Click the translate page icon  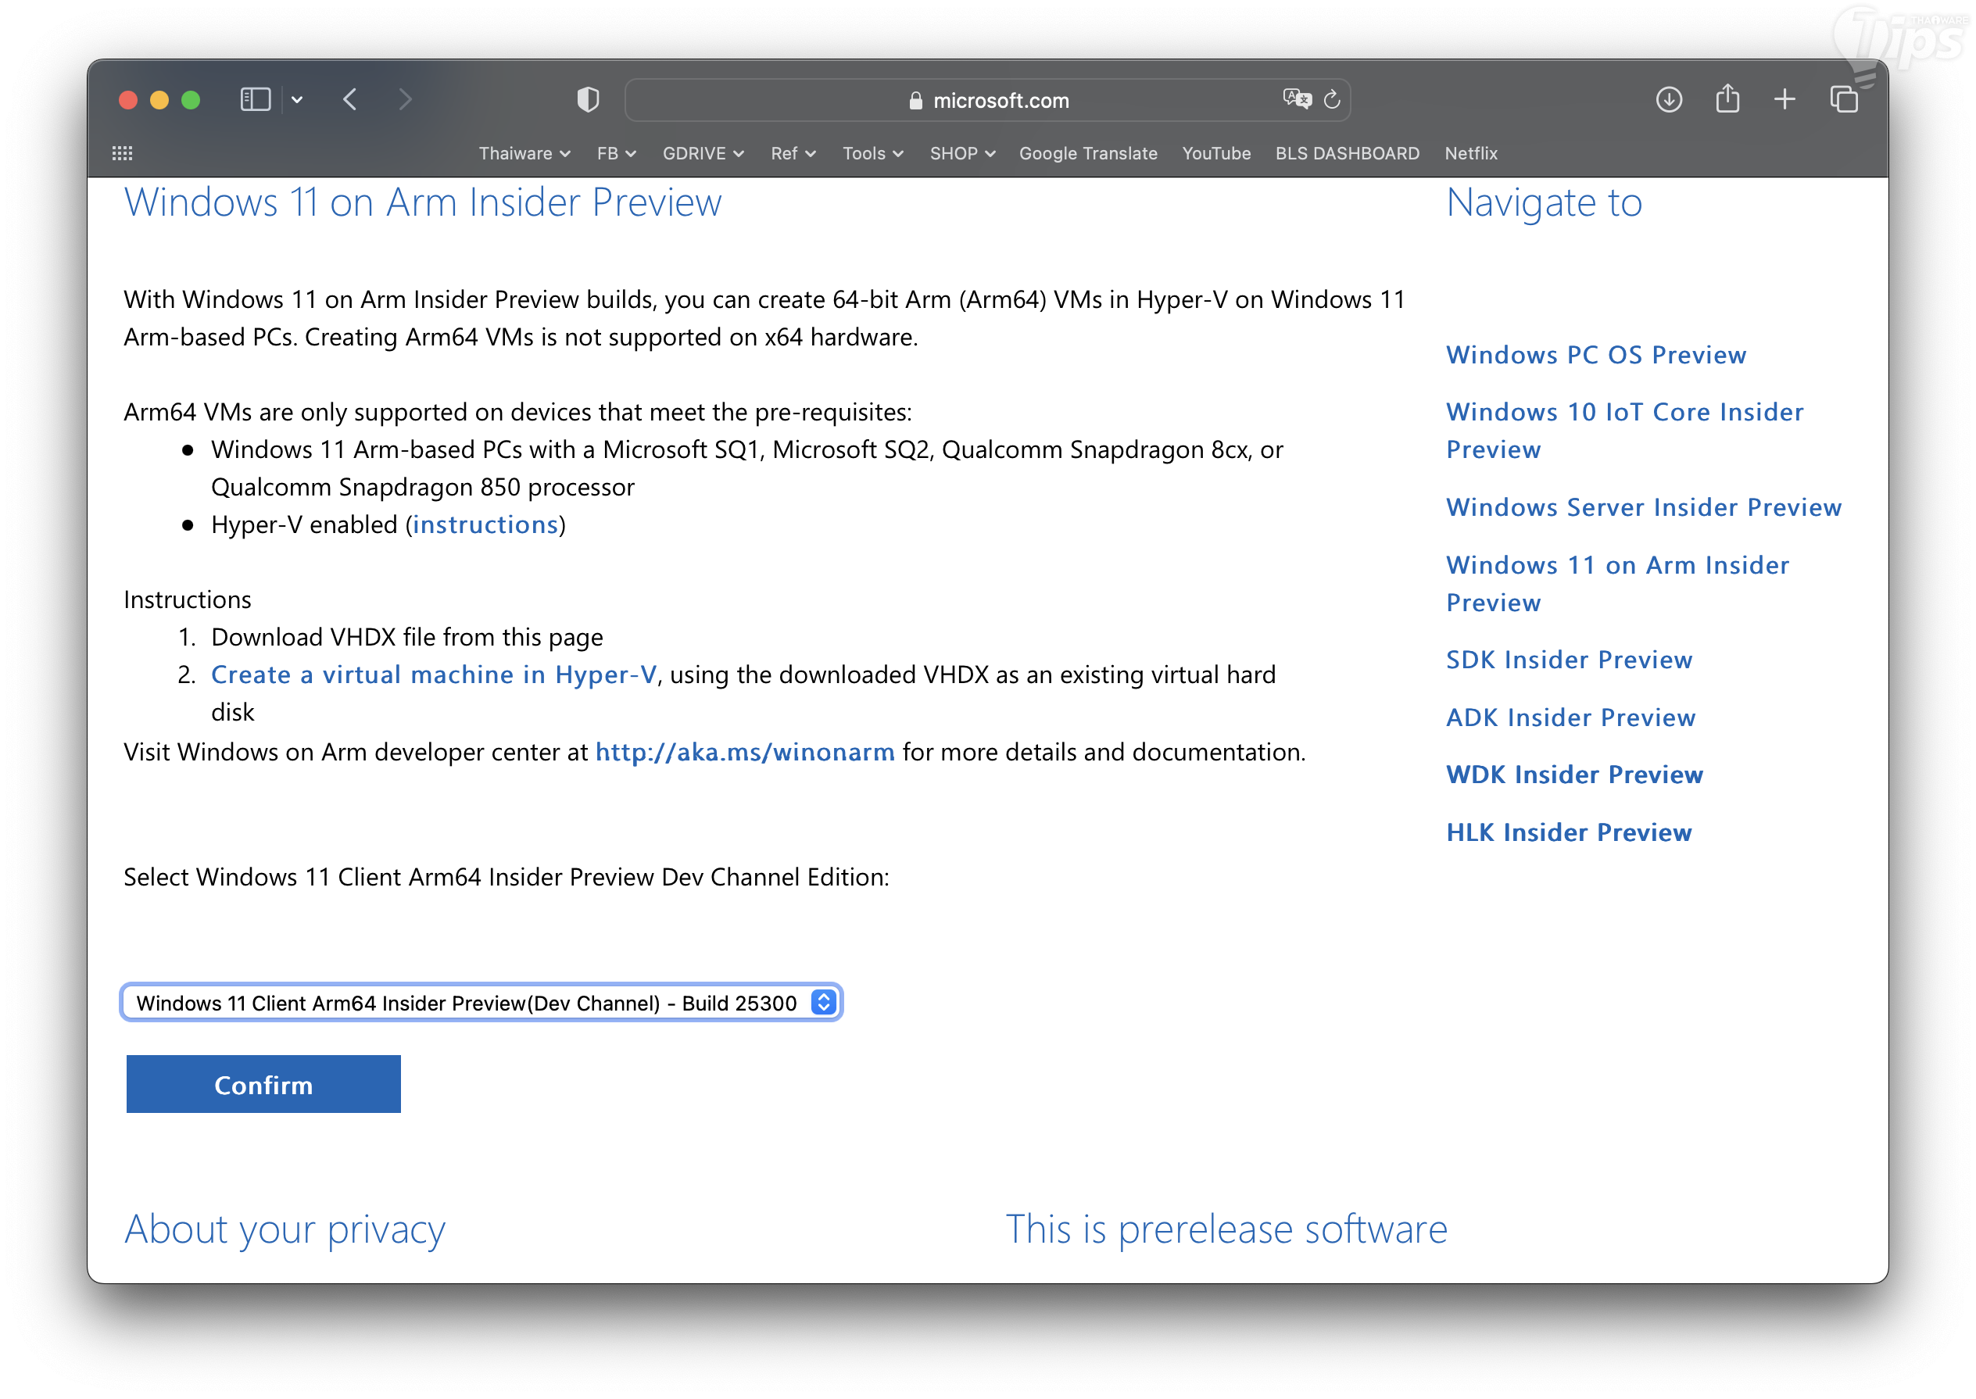tap(1297, 99)
